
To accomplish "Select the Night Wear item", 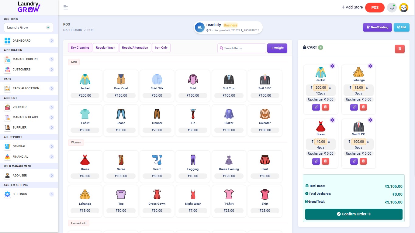I will tap(193, 201).
